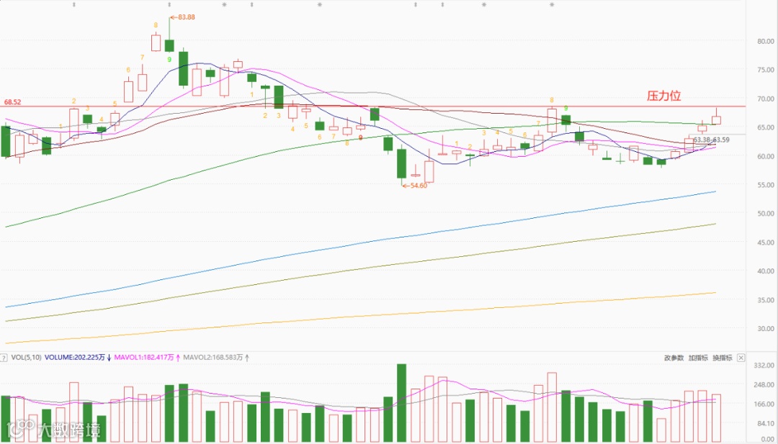The height and width of the screenshot is (444, 778).
Task: Click the 332.00 tick on the volume axis
Action: click(x=763, y=366)
